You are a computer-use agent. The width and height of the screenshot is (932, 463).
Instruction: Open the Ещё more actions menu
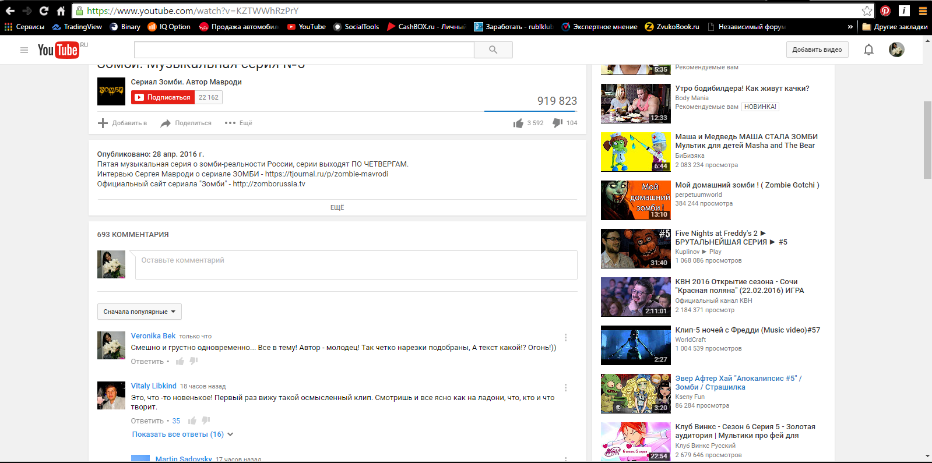(x=238, y=123)
